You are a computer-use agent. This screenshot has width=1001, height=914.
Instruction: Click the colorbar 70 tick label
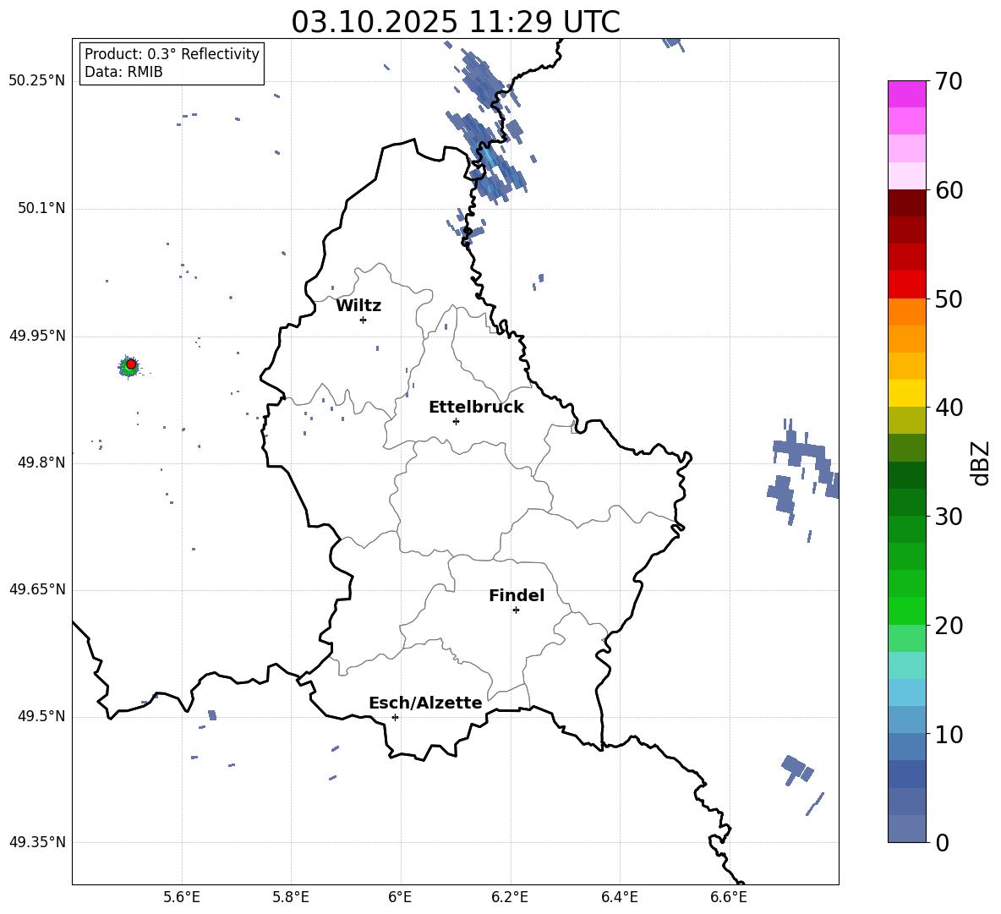click(949, 81)
